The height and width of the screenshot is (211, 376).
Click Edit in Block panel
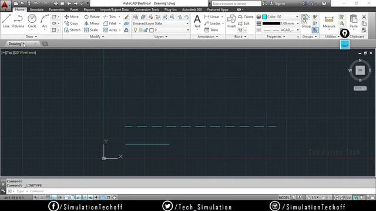(x=244, y=23)
